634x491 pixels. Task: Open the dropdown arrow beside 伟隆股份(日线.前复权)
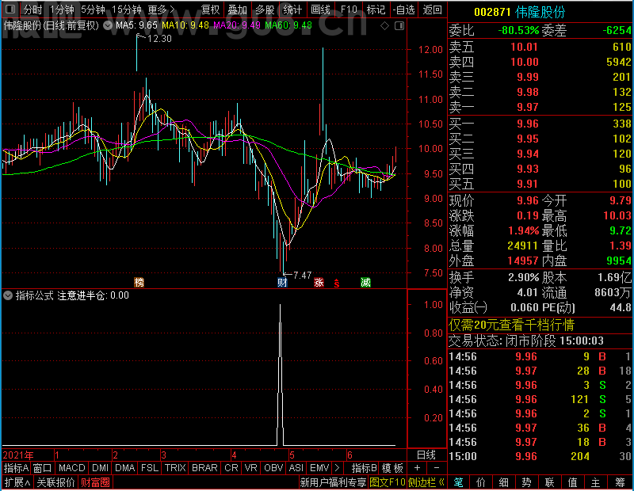coord(108,26)
